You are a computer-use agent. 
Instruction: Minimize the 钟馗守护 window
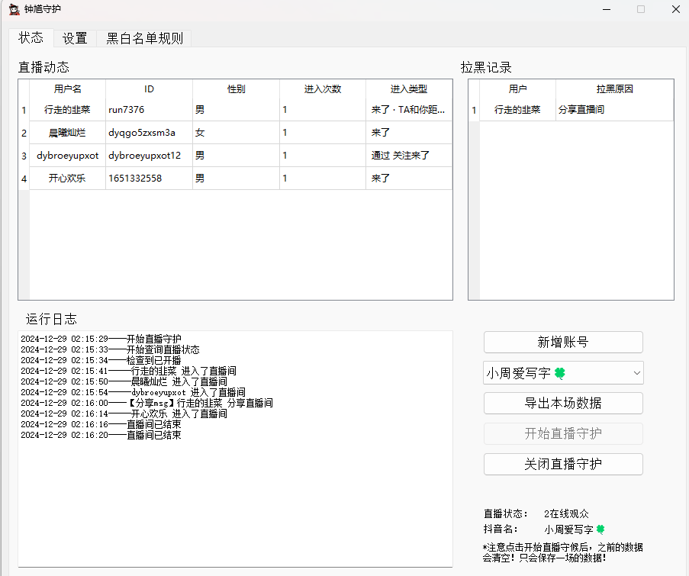(x=607, y=9)
